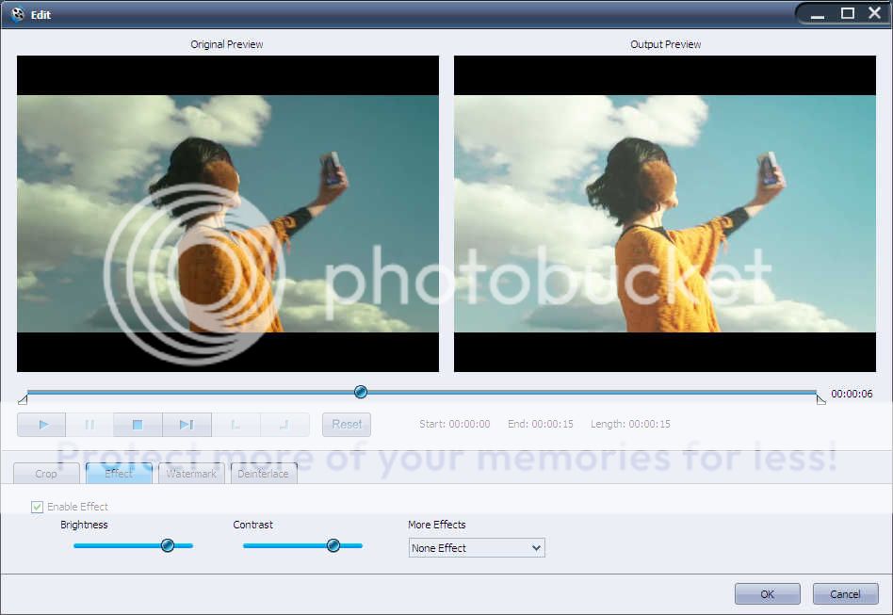Image resolution: width=893 pixels, height=615 pixels.
Task: Click the Output Preview heading
Action: coord(665,44)
